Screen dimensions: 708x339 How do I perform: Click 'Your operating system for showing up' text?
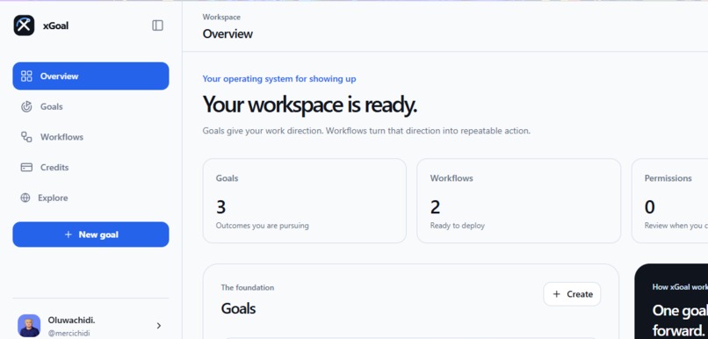(x=279, y=78)
